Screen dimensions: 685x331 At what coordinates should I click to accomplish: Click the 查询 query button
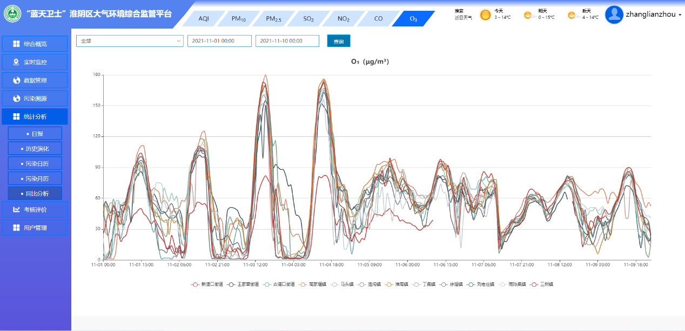[x=339, y=41]
